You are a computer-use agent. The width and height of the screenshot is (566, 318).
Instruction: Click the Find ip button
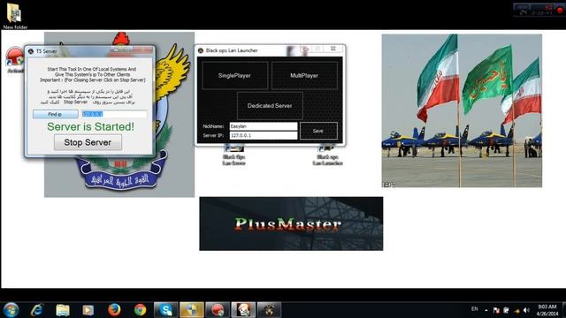click(55, 114)
